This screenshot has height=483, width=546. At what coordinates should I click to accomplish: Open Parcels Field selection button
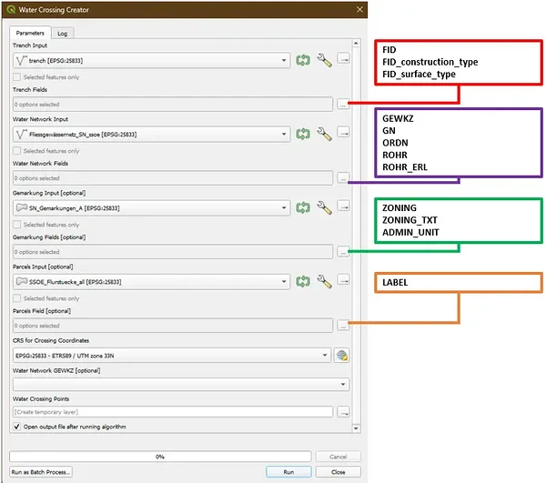(x=343, y=325)
